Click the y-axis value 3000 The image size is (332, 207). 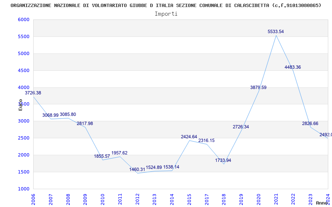24,121
